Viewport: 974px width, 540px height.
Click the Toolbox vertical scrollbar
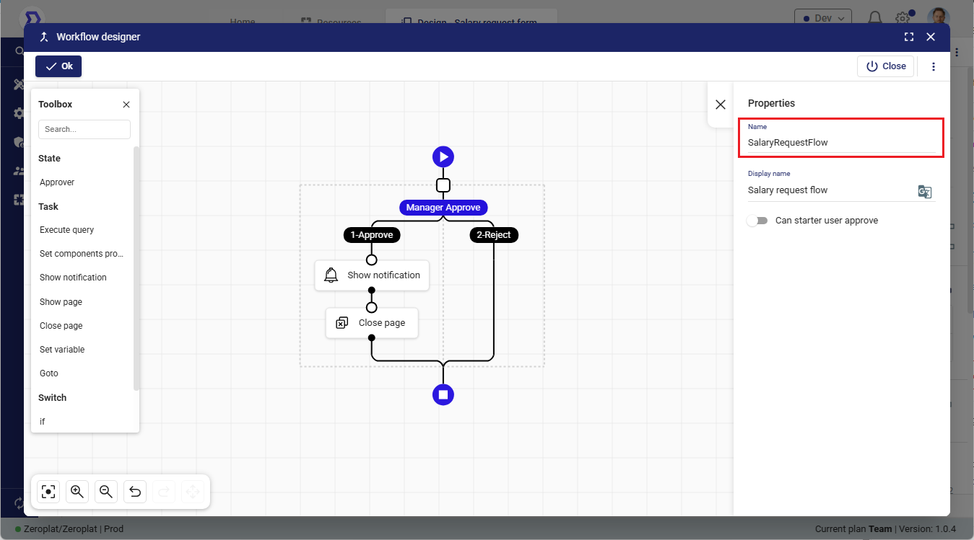[136, 267]
